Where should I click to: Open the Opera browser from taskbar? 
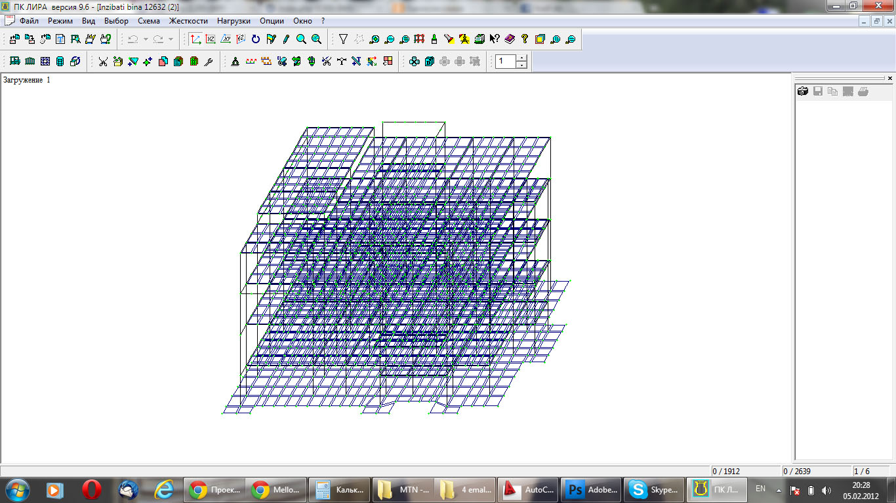click(91, 489)
